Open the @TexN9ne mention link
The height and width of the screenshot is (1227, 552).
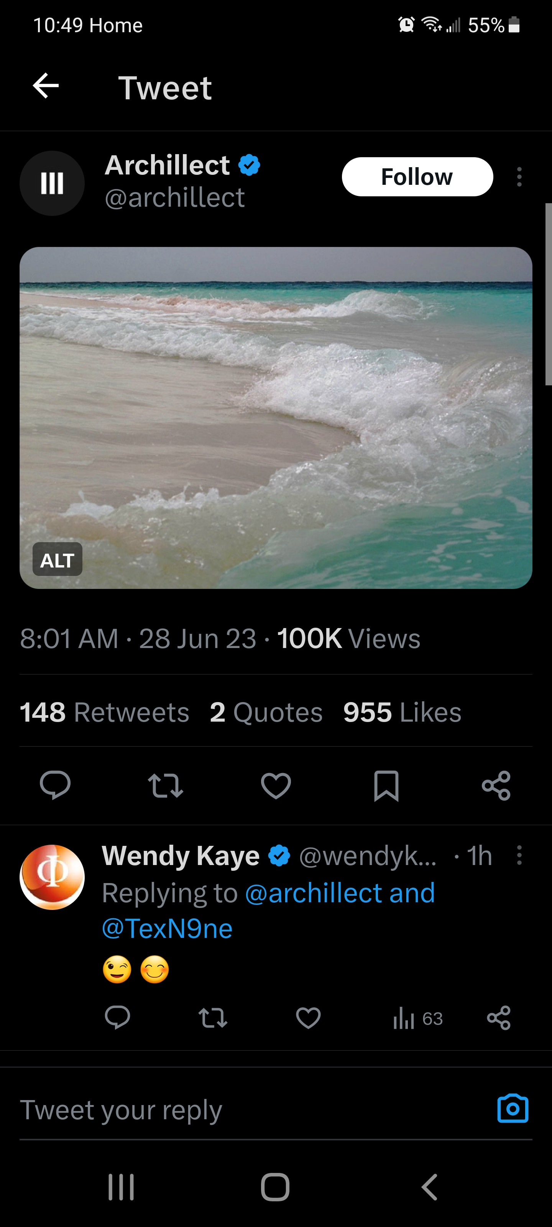(x=167, y=928)
